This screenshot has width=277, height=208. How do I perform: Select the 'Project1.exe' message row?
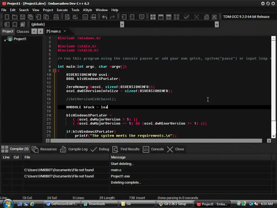click(x=136, y=176)
